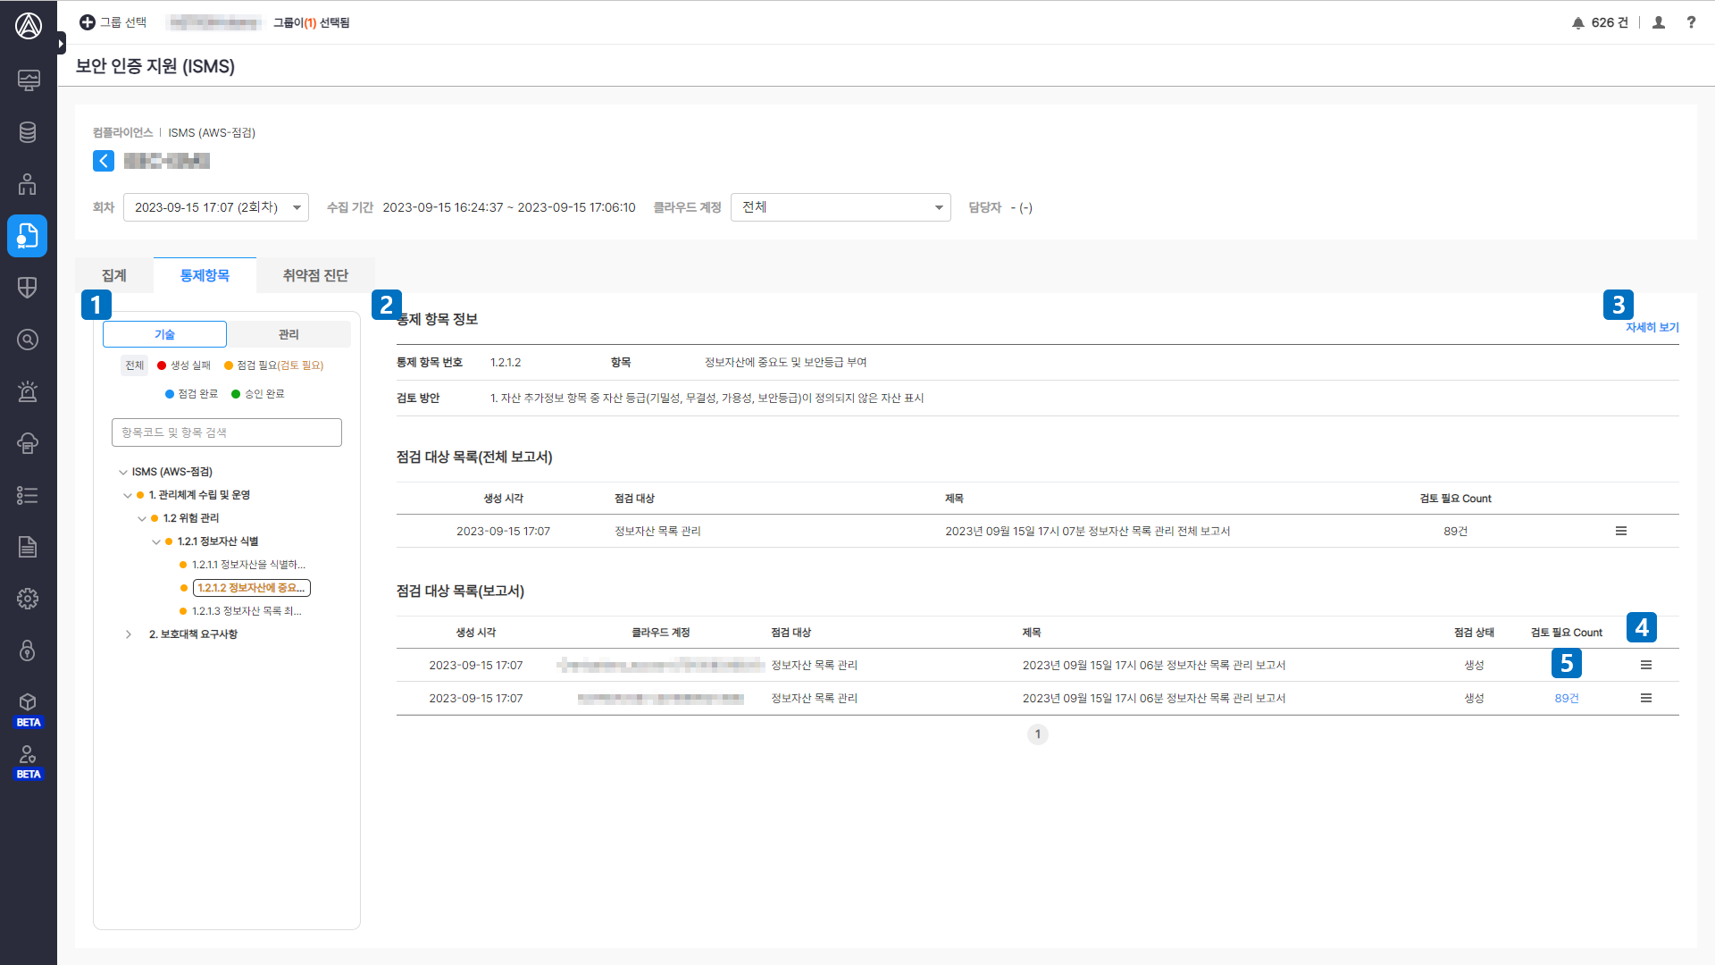
Task: Collapse 1. 관리체계 수립 및 운영 node
Action: click(x=128, y=495)
